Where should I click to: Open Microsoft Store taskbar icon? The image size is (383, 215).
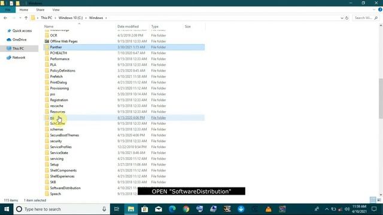coord(145,209)
